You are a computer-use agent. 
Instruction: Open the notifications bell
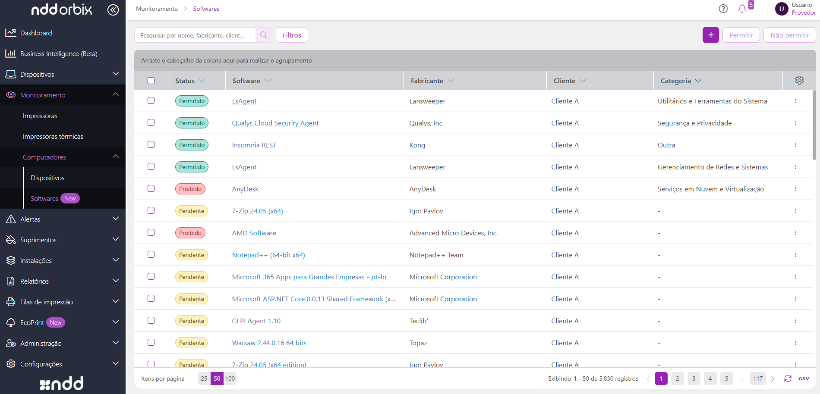click(742, 9)
